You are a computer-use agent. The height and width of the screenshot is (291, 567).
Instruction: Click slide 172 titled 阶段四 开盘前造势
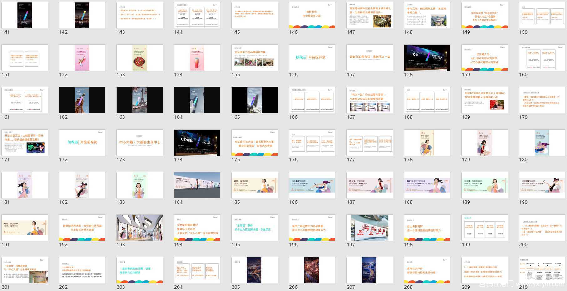point(82,143)
